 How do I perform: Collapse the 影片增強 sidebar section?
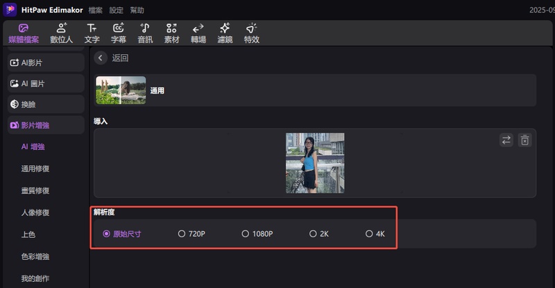[44, 126]
